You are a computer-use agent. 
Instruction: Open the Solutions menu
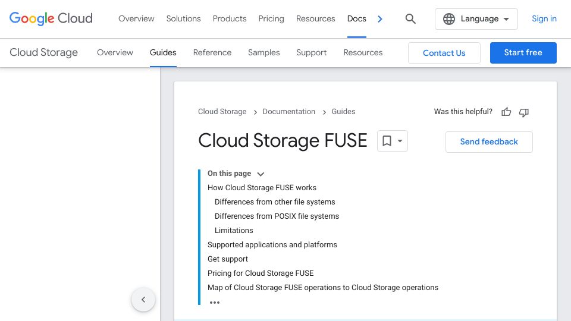click(x=184, y=18)
